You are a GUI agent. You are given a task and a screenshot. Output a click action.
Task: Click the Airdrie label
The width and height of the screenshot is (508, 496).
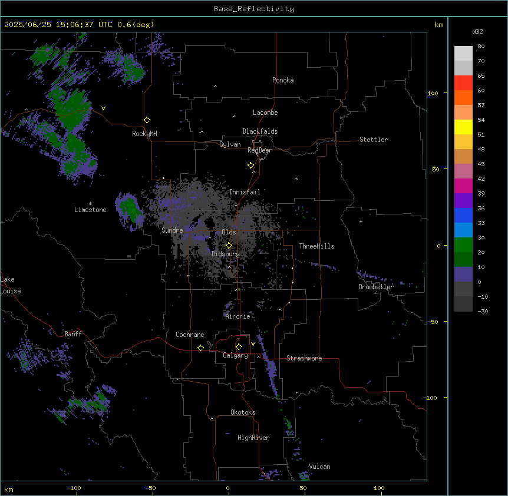[238, 316]
